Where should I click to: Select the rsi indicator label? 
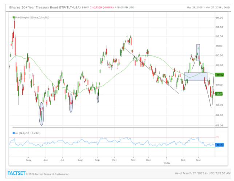pos(28,133)
